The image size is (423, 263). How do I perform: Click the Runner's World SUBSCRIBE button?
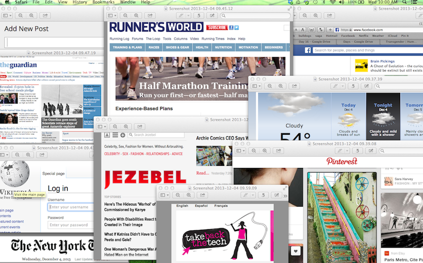click(x=217, y=27)
